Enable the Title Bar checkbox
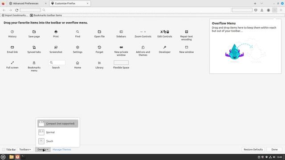 point(4,149)
